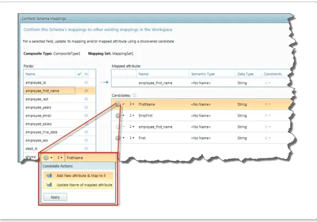
Task: Select the employee_sex field
Action: click(x=36, y=140)
